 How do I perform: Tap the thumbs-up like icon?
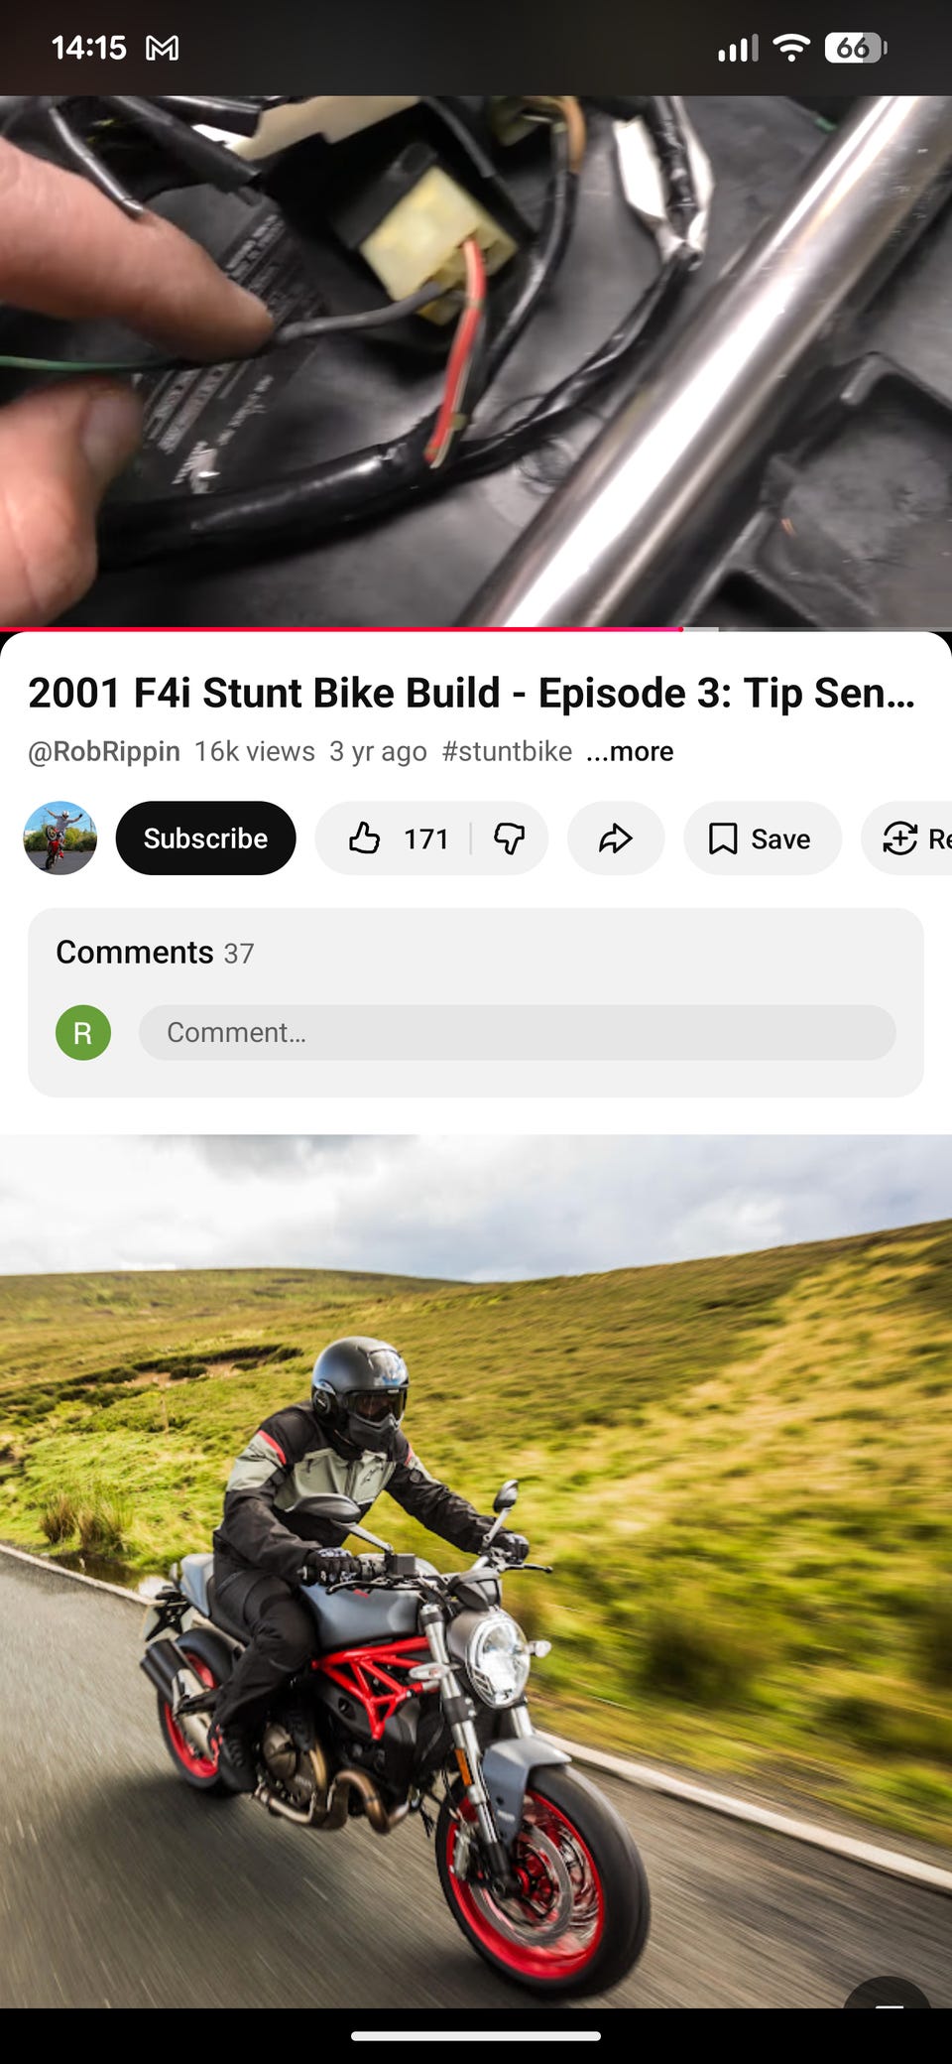click(364, 838)
